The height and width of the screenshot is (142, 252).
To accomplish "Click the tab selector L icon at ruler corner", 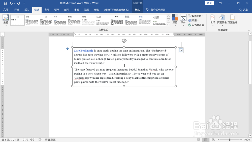I will click(x=3, y=34).
